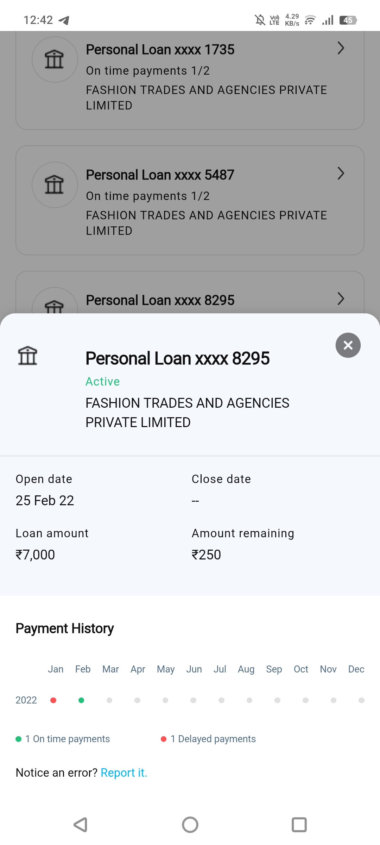Tap the battery indicator in status bar
Screen dimensions: 380x845
coord(348,20)
